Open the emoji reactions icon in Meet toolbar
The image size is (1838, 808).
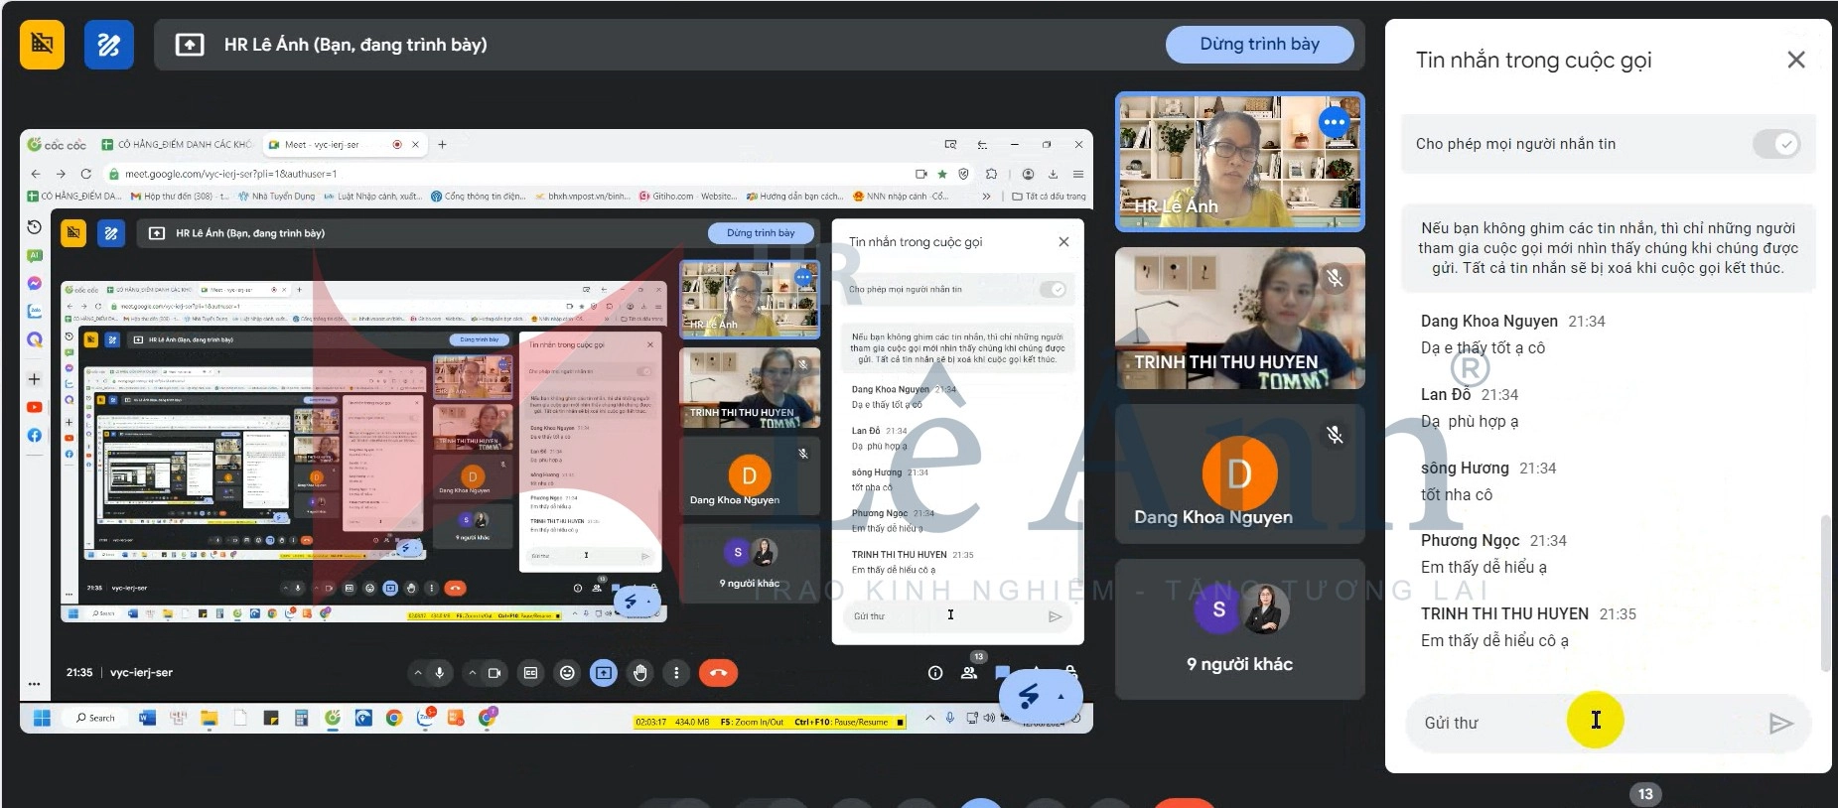pyautogui.click(x=567, y=673)
